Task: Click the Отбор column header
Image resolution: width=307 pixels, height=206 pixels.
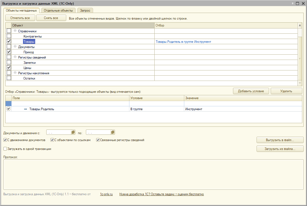Action: coord(226,25)
